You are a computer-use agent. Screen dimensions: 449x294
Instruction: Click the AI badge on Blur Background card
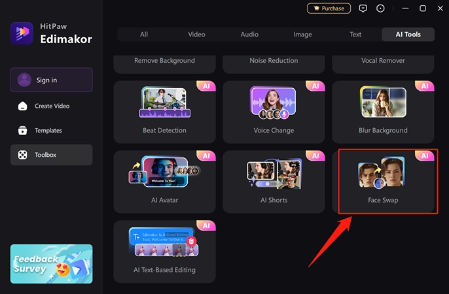click(425, 86)
